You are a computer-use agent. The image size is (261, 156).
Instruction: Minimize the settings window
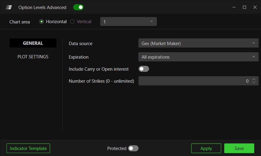pos(234,7)
